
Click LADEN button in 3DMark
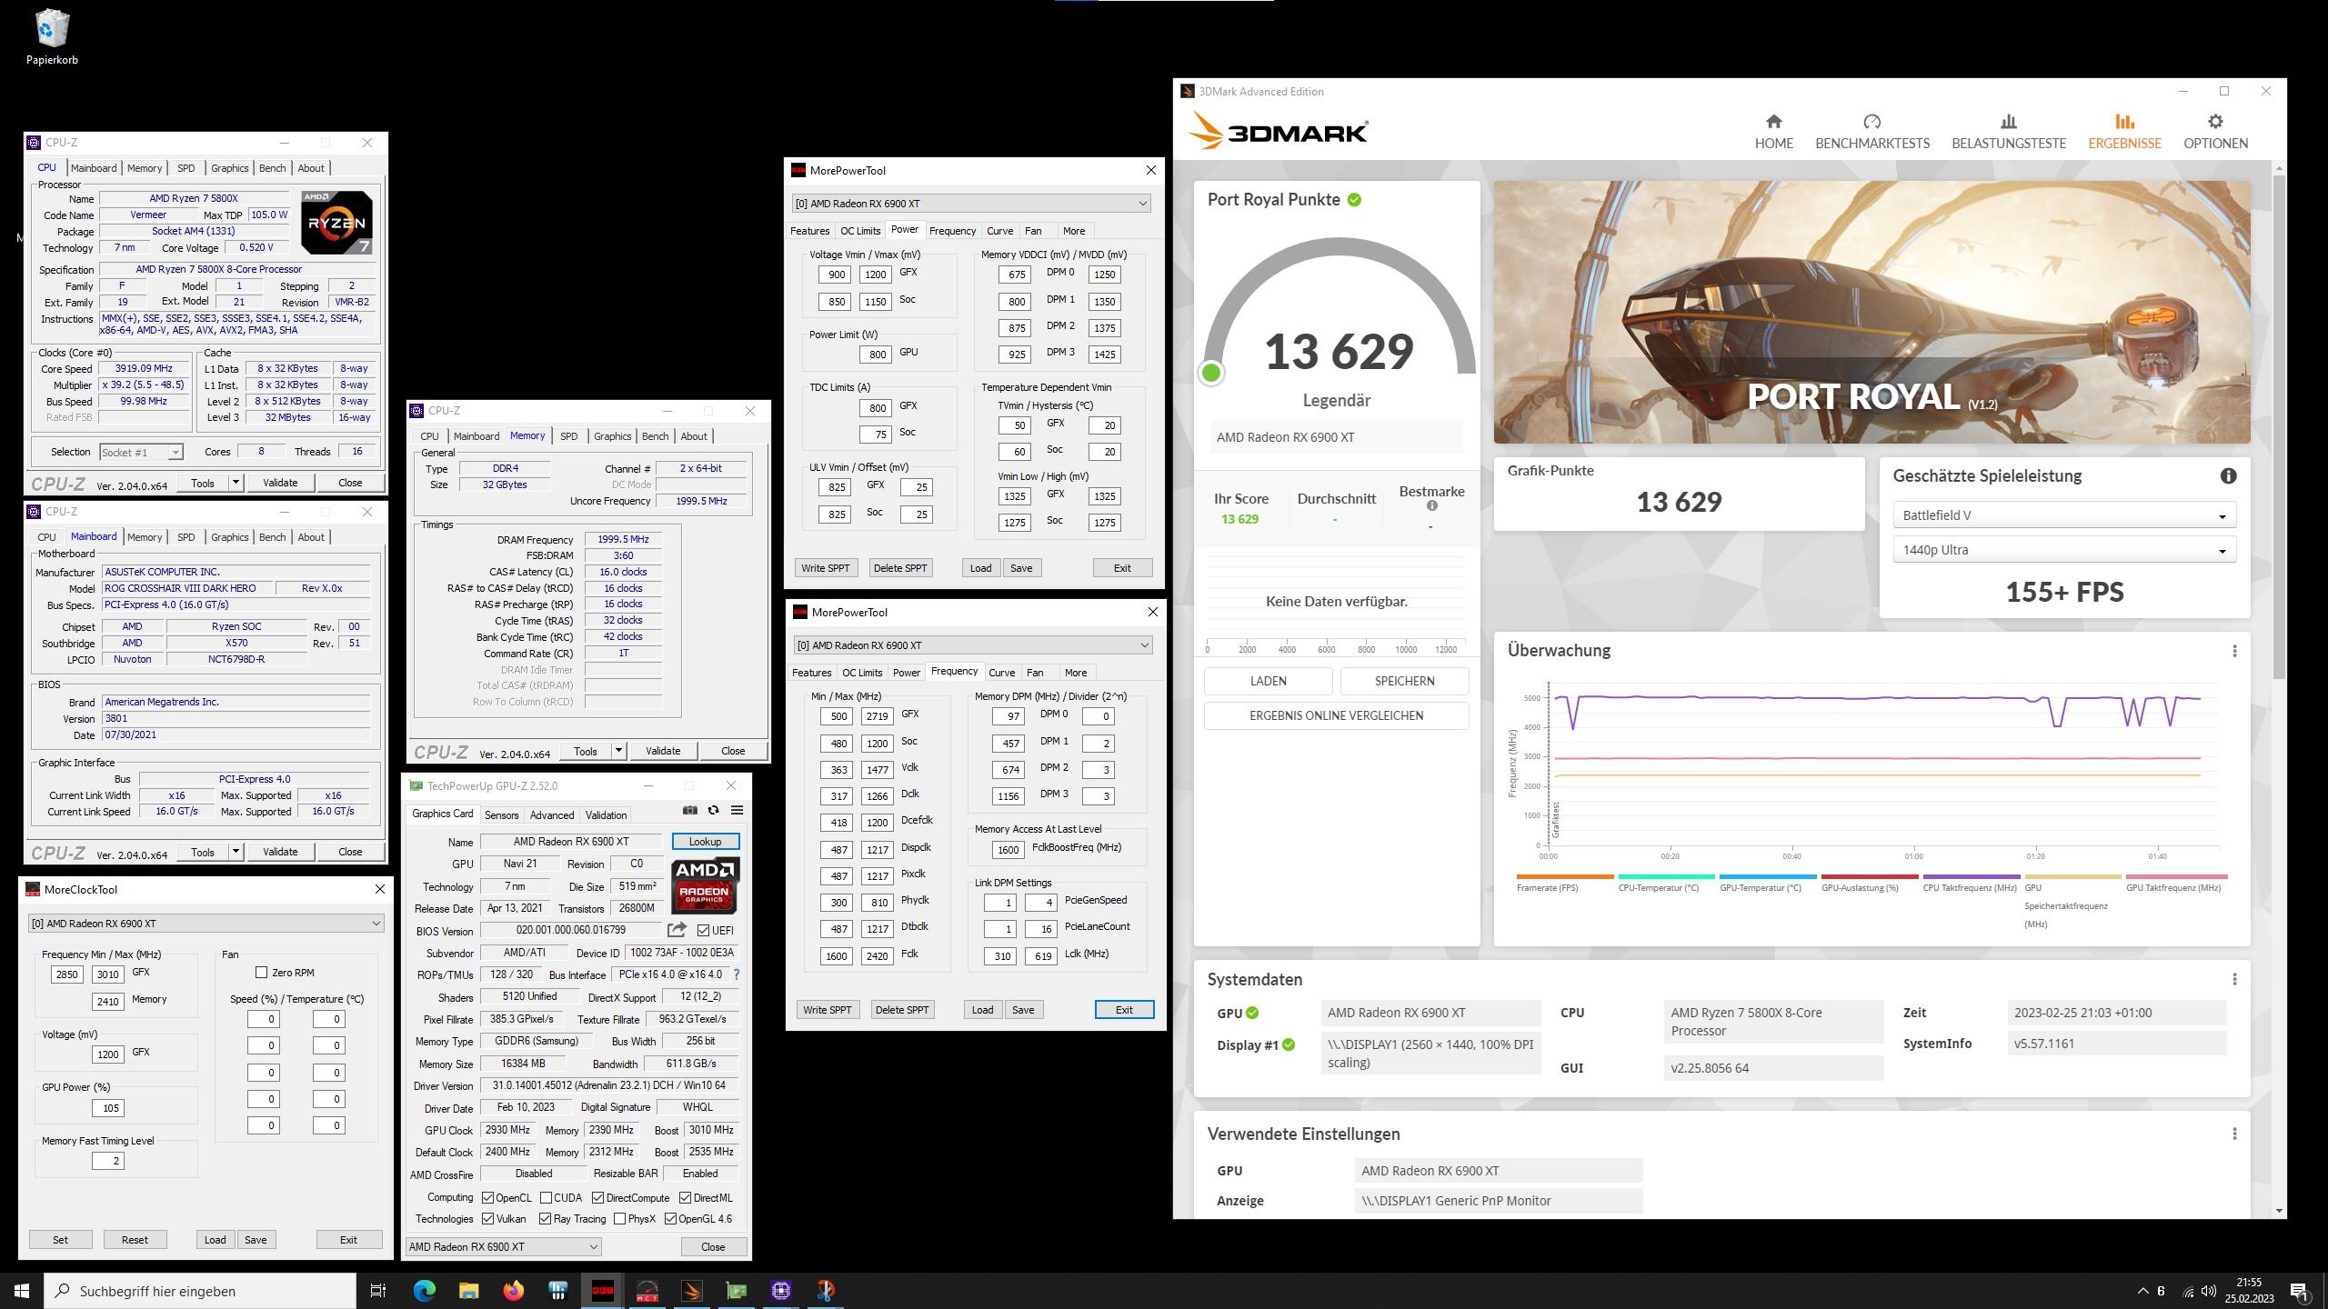point(1268,681)
